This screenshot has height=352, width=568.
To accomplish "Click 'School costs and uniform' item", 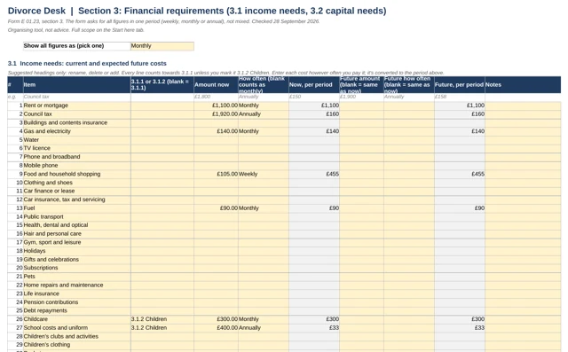I will 77,328.
